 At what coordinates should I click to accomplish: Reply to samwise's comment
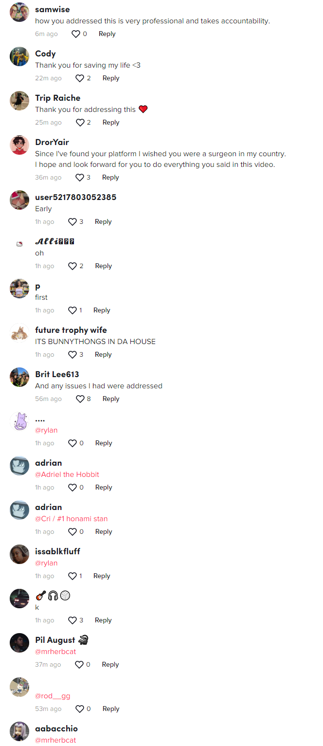click(x=107, y=34)
